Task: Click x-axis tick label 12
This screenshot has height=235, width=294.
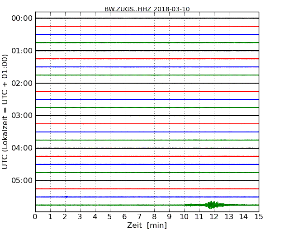Action: [x=214, y=217]
